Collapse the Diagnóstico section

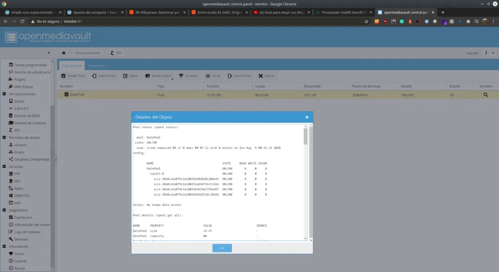pos(4,210)
